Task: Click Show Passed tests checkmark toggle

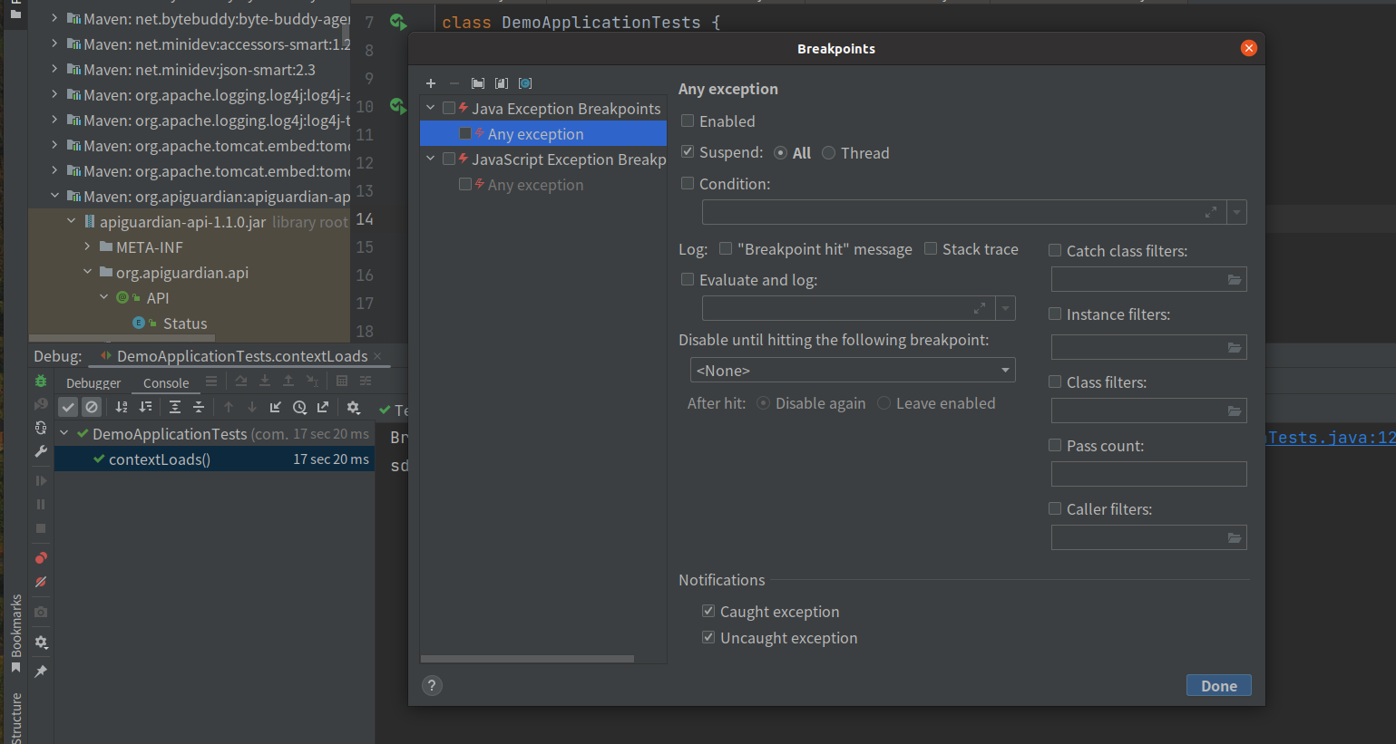Action: click(68, 408)
